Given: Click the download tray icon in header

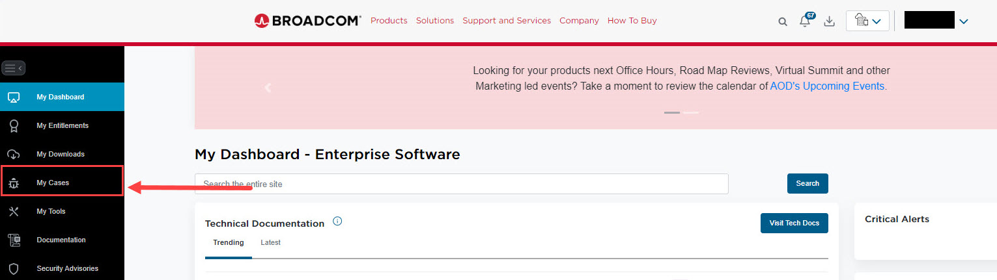Looking at the screenshot, I should 829,21.
